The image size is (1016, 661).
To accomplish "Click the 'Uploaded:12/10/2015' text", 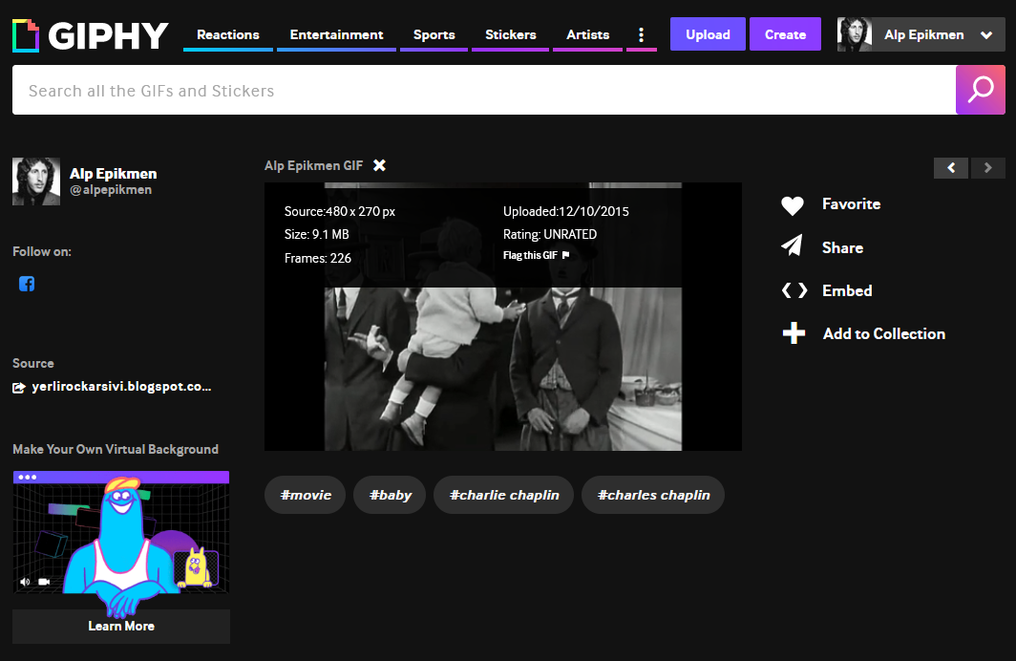I will tap(565, 211).
